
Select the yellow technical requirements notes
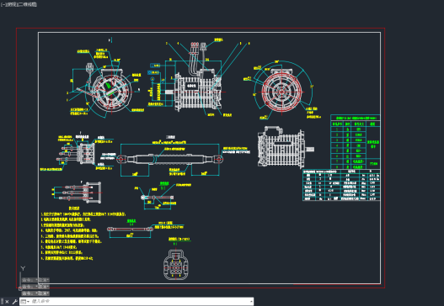[83, 233]
